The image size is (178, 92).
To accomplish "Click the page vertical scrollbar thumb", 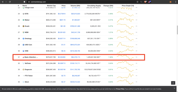I will point(177,30).
